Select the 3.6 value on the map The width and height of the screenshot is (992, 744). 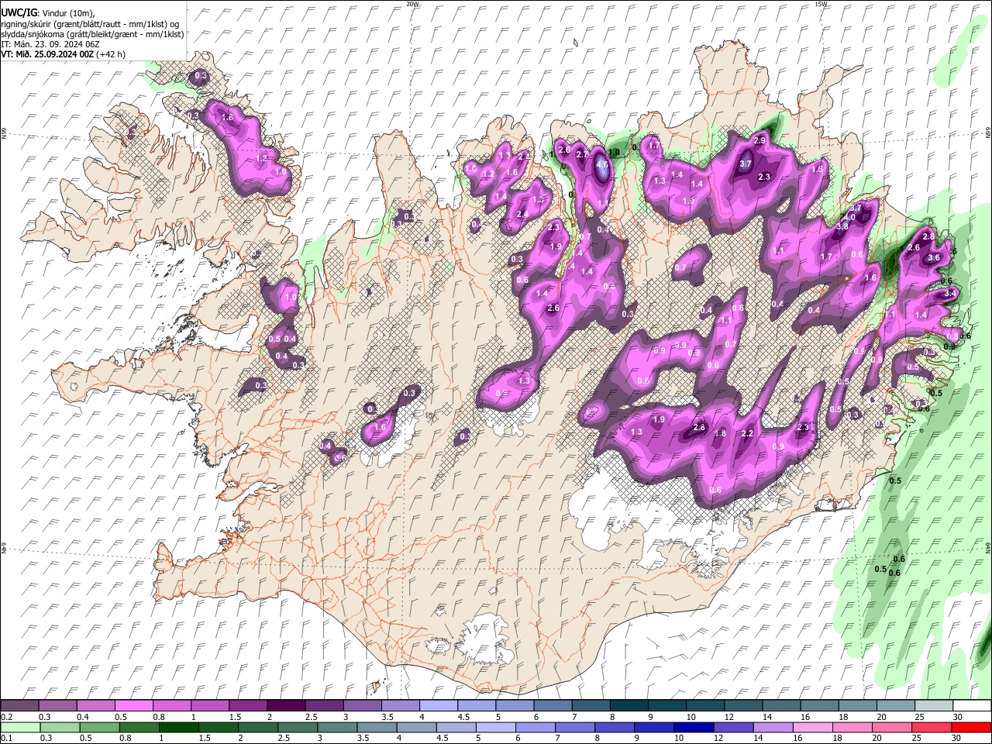[934, 258]
